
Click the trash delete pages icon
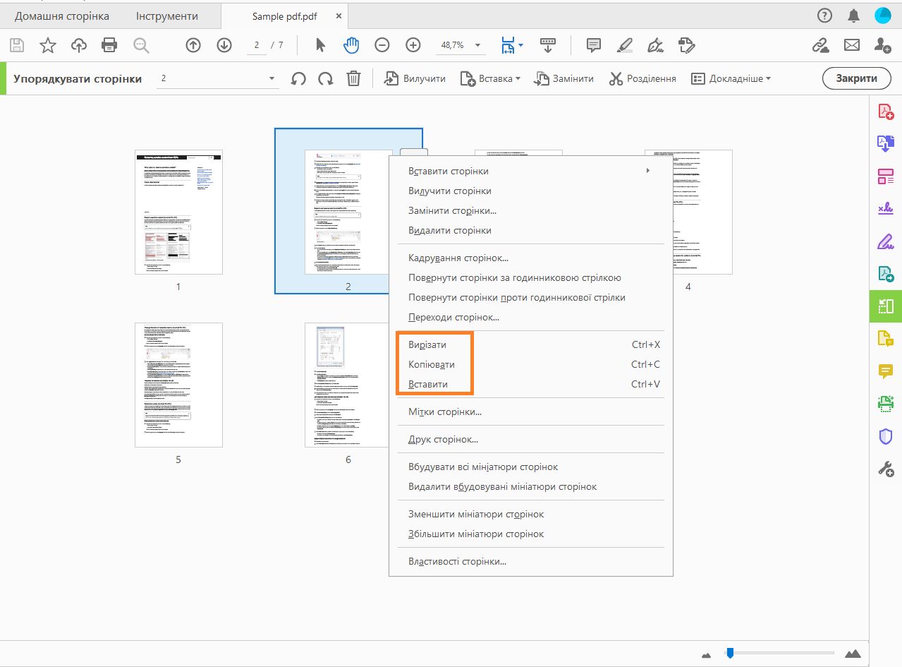[354, 78]
